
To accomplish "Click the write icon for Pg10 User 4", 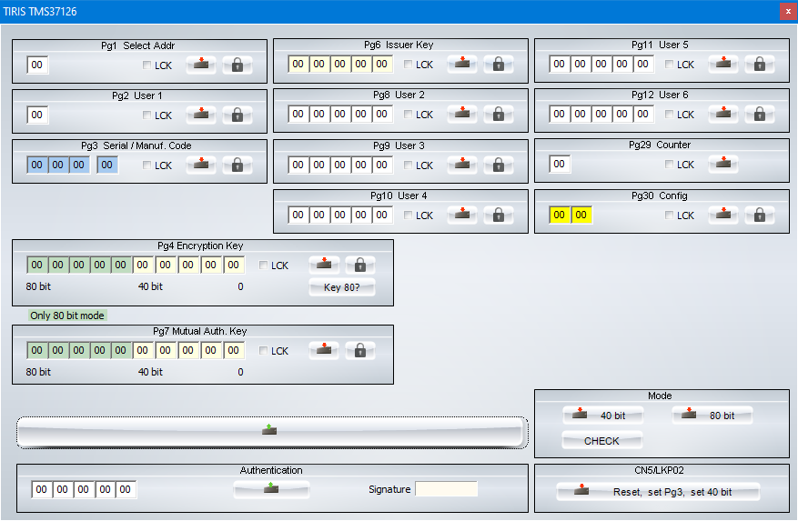I will (462, 215).
